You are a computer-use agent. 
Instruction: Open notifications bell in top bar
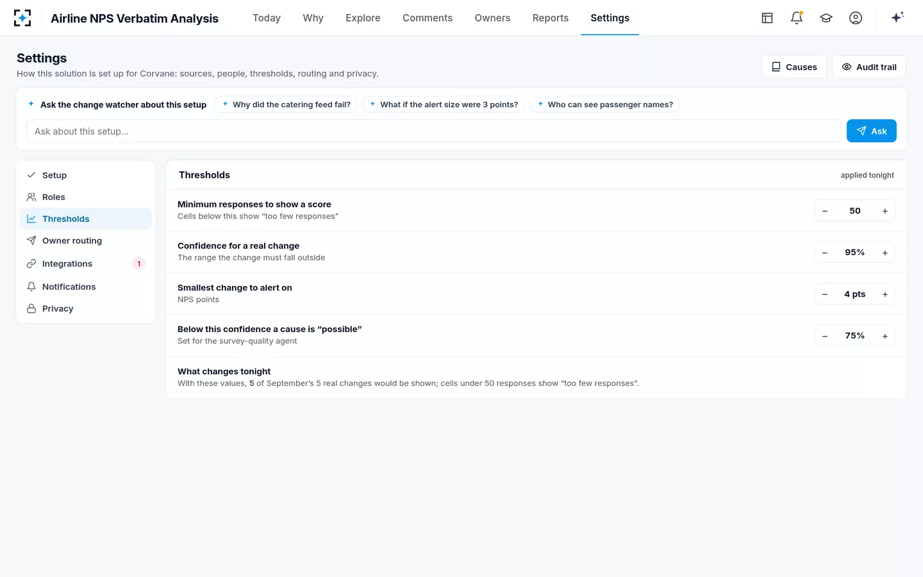[797, 18]
